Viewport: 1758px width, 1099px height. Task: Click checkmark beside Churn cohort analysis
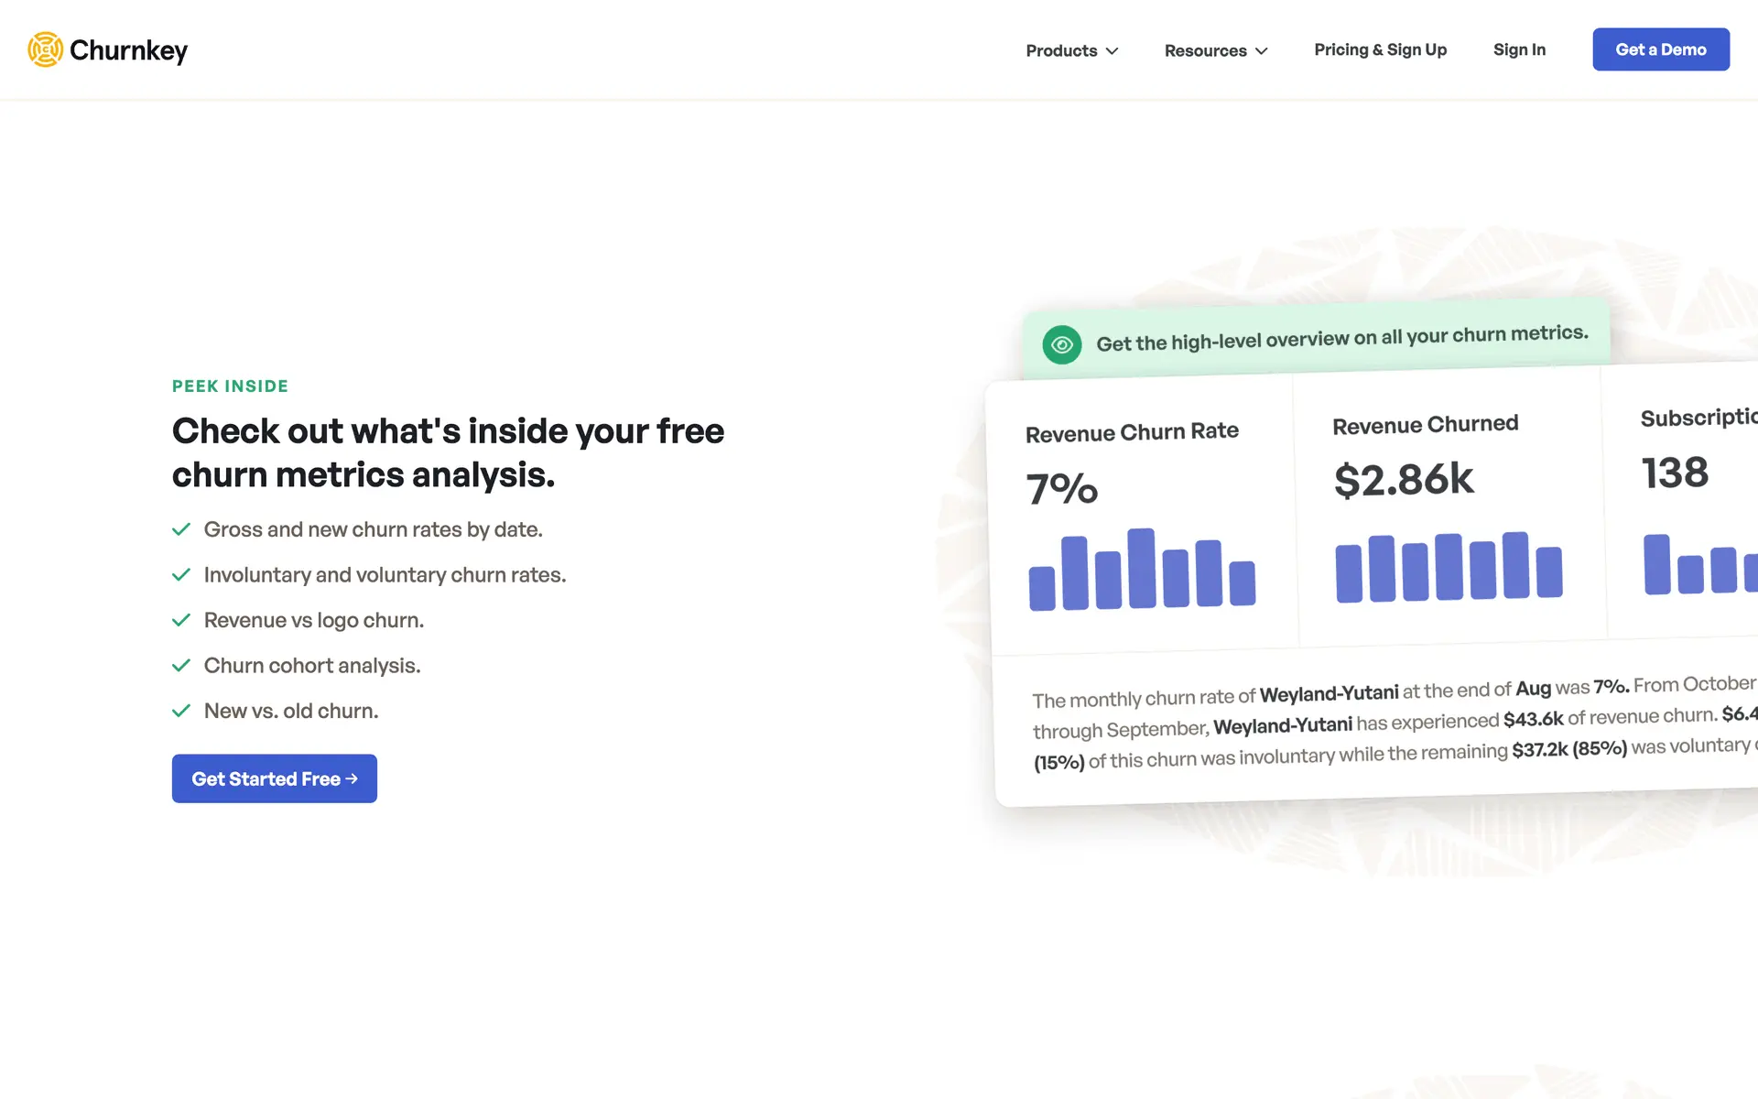click(181, 666)
